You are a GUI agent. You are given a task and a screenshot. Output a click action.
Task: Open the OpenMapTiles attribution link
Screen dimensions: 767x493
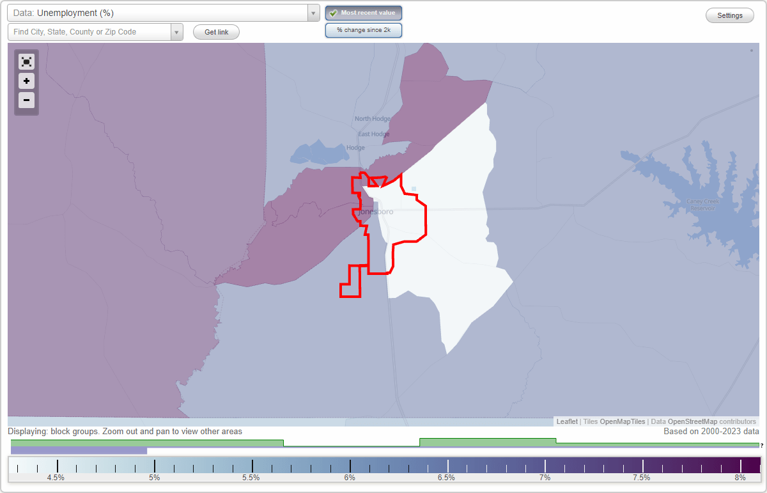[x=623, y=422]
